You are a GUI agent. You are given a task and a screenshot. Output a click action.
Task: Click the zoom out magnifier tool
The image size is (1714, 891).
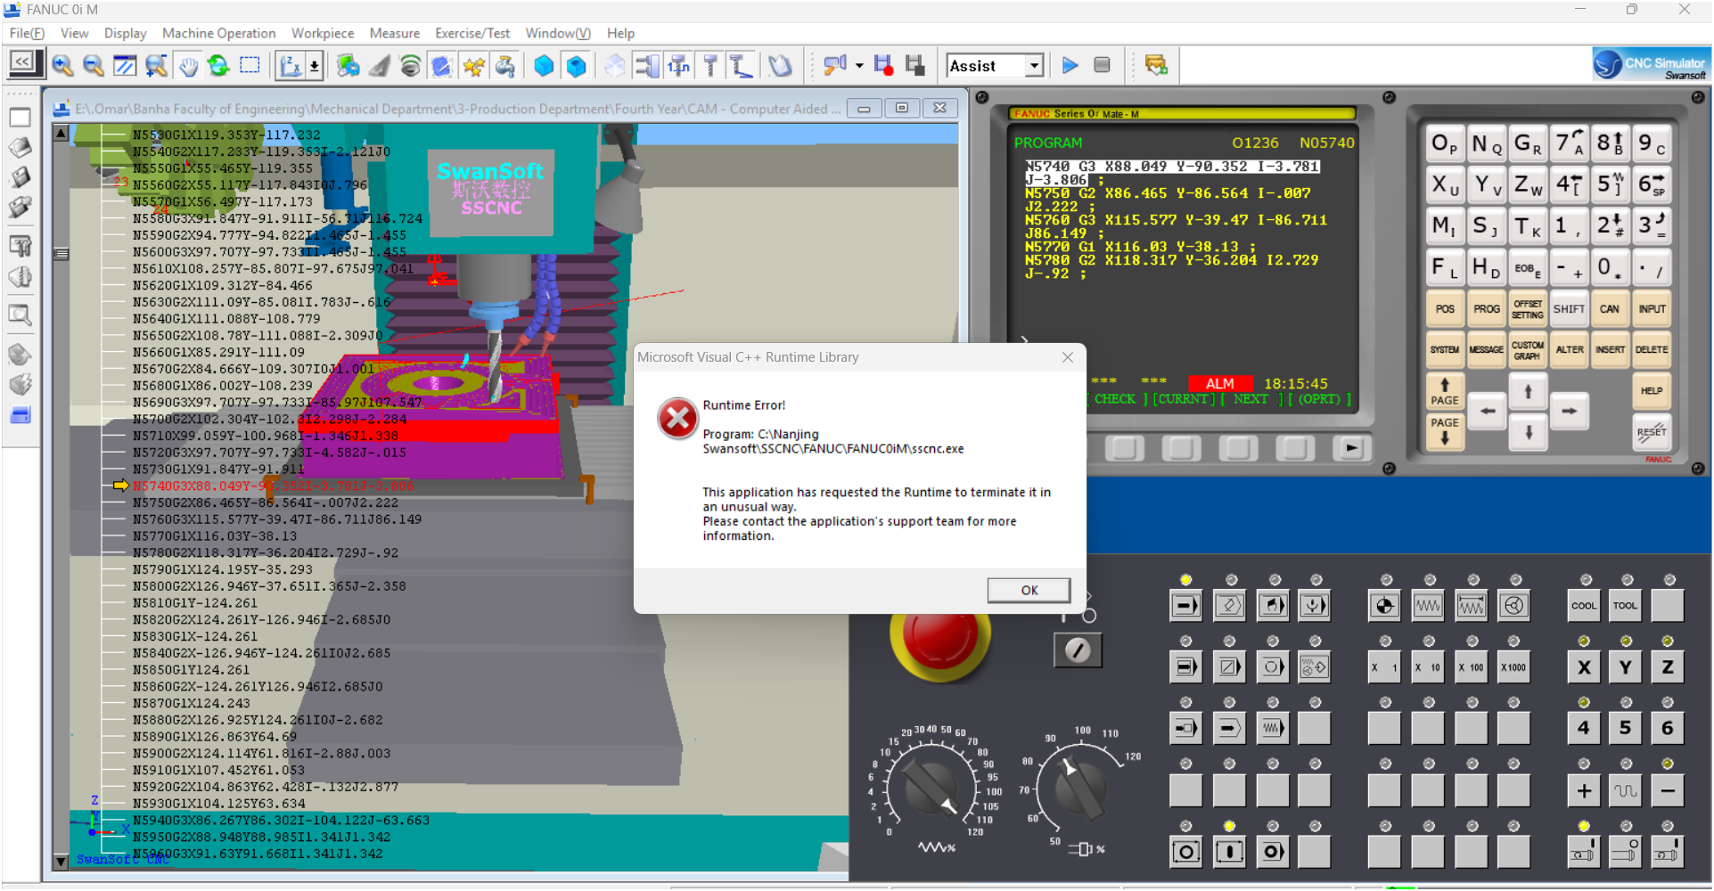[93, 65]
